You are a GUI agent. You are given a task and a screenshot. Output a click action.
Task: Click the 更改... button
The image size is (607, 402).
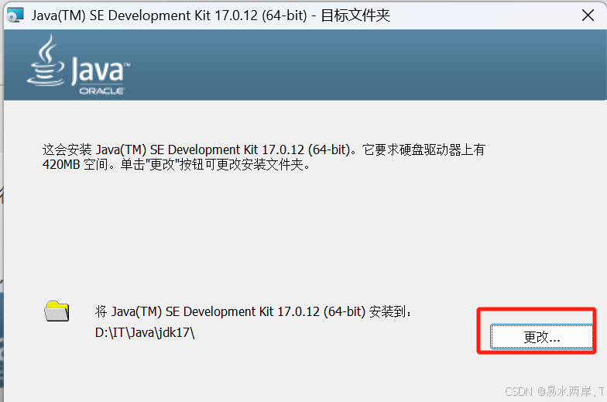tap(542, 336)
